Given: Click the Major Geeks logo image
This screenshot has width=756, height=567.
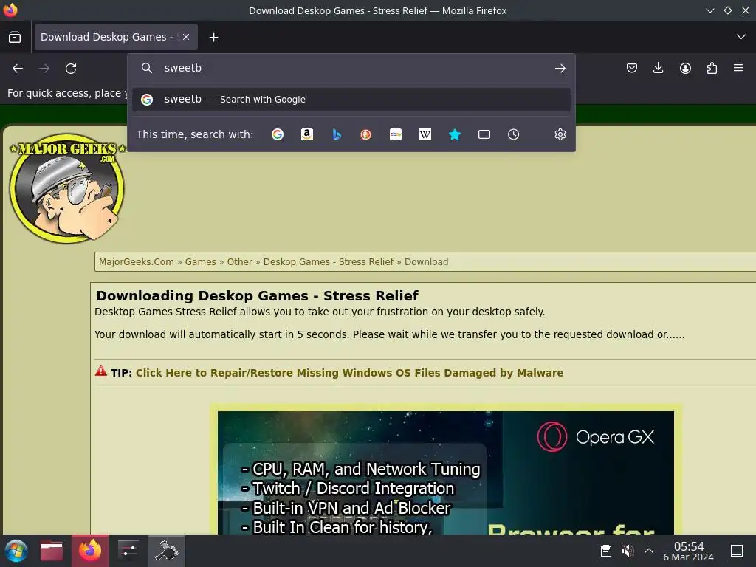Looking at the screenshot, I should tap(67, 188).
